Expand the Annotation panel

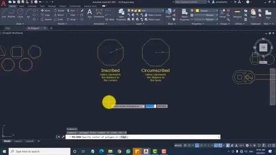100,24
